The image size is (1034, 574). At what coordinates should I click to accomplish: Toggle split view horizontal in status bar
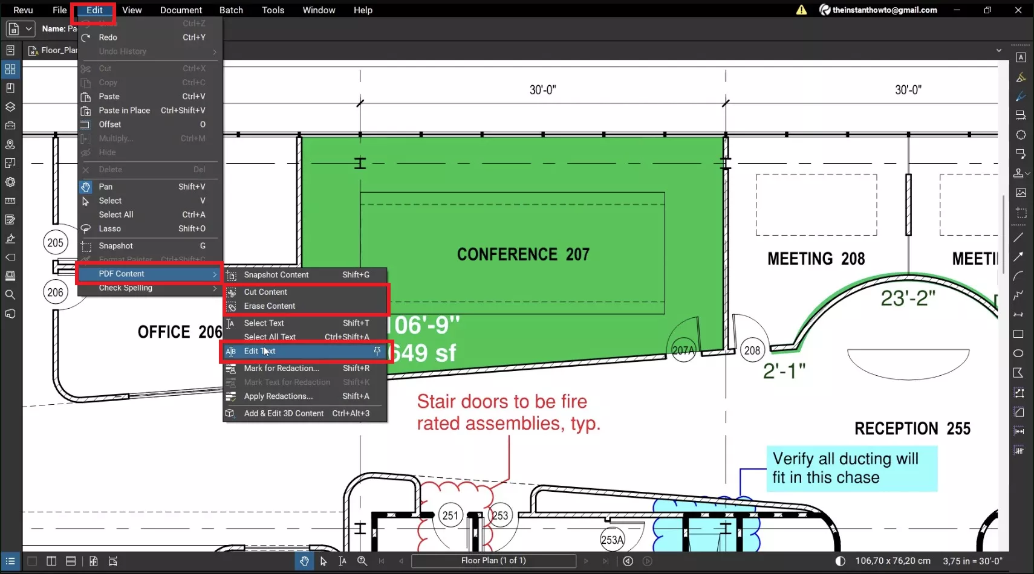pos(71,561)
